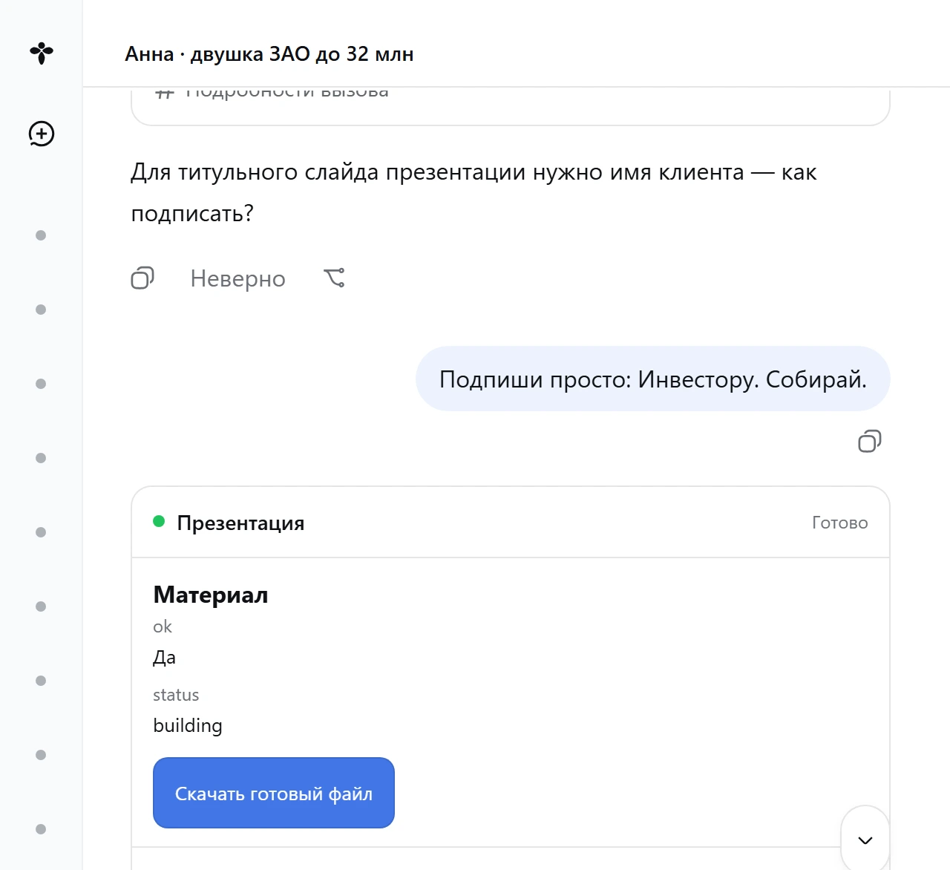Mark the reply as Неверно
Screen dimensions: 950x870
237,278
